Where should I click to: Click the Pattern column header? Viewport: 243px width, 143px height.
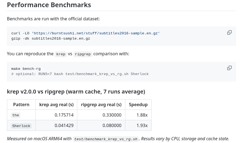[x=21, y=105]
